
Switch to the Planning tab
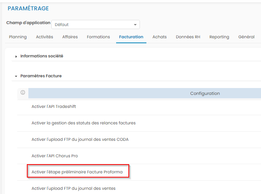[x=18, y=37]
